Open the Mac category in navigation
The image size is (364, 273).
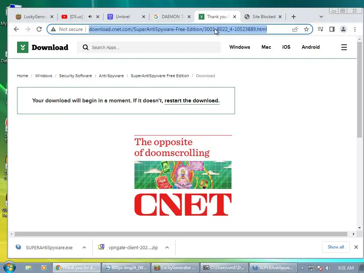266,47
